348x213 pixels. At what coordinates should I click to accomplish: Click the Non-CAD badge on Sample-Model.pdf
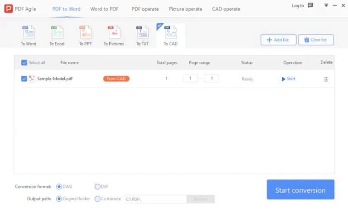tap(116, 79)
